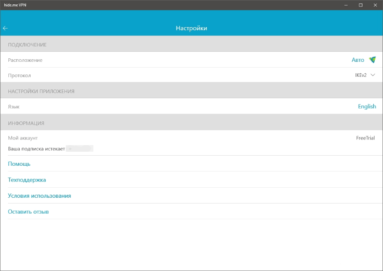The image size is (383, 271).
Task: Change the language from English
Action: [x=367, y=107]
